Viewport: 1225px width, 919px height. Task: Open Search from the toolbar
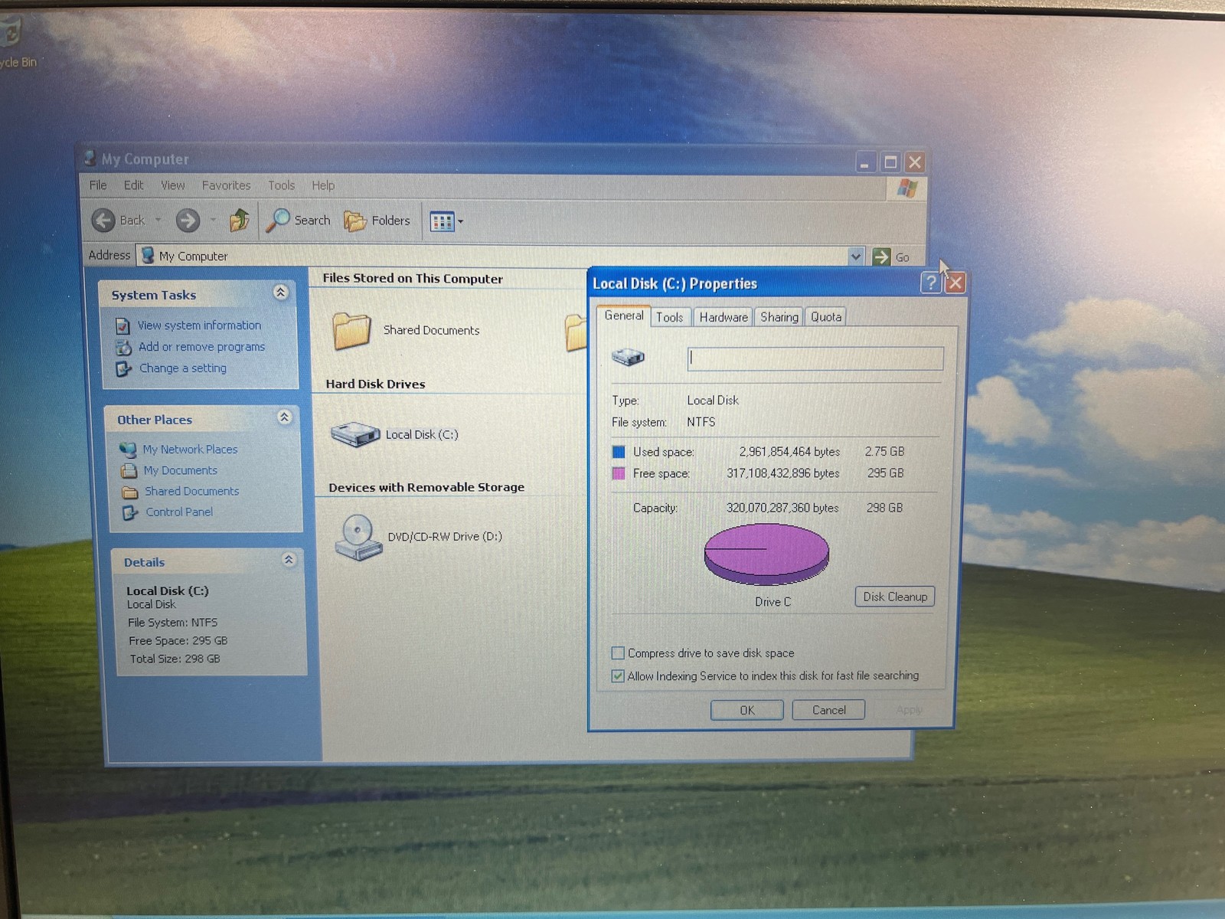[x=299, y=221]
